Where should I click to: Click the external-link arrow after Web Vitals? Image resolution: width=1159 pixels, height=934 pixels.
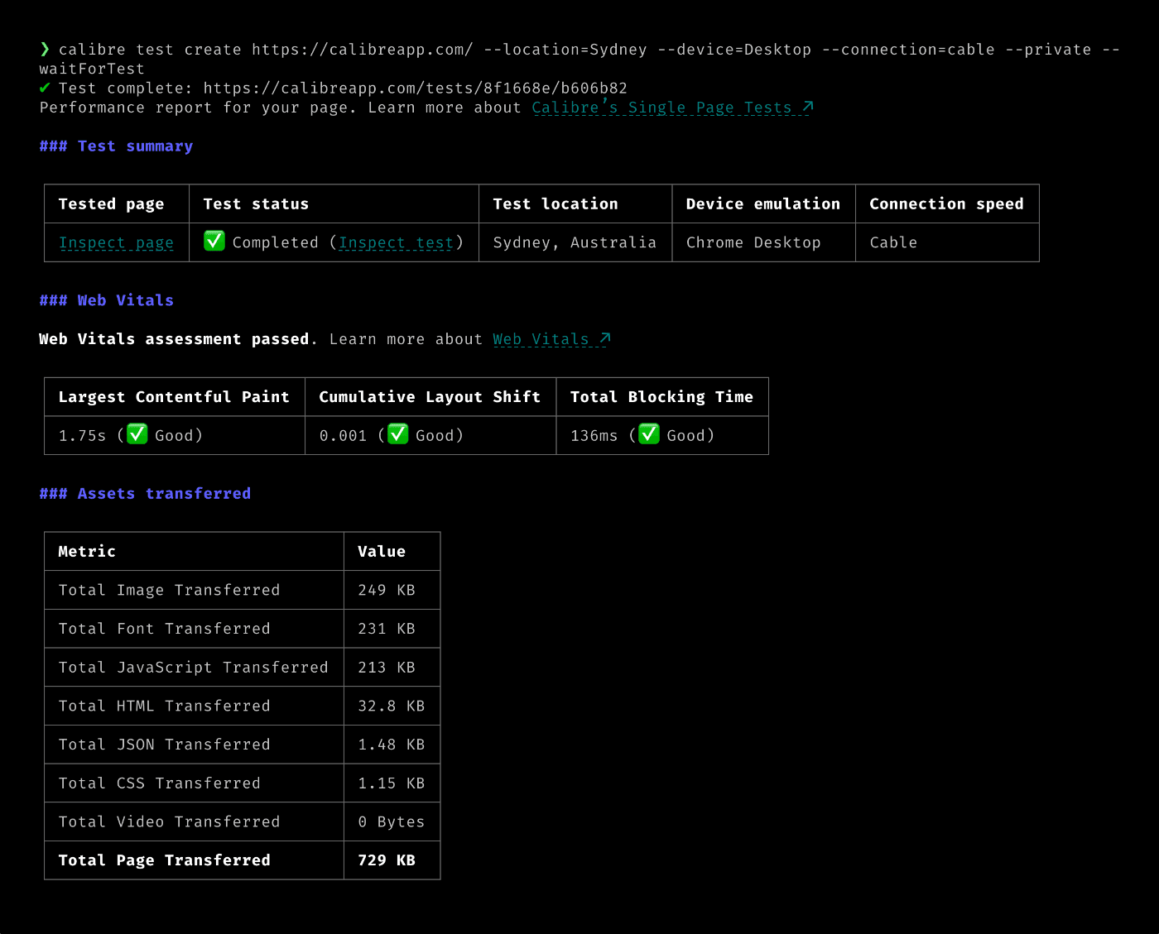[x=604, y=338]
